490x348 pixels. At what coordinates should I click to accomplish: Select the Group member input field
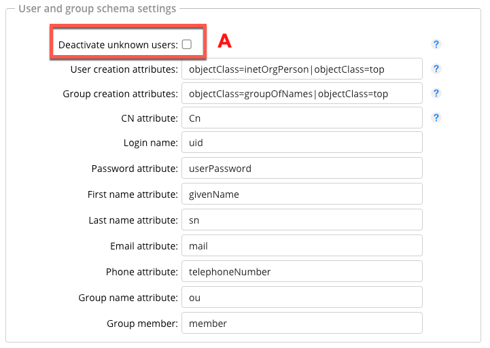click(x=302, y=323)
